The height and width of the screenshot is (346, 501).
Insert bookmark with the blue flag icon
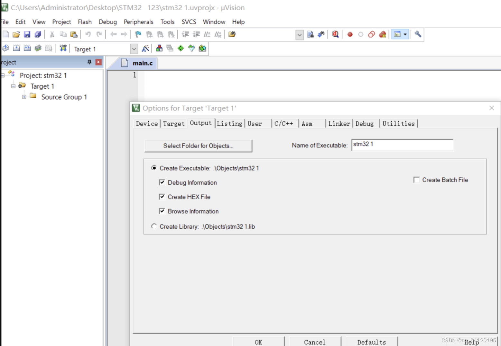[x=138, y=34]
